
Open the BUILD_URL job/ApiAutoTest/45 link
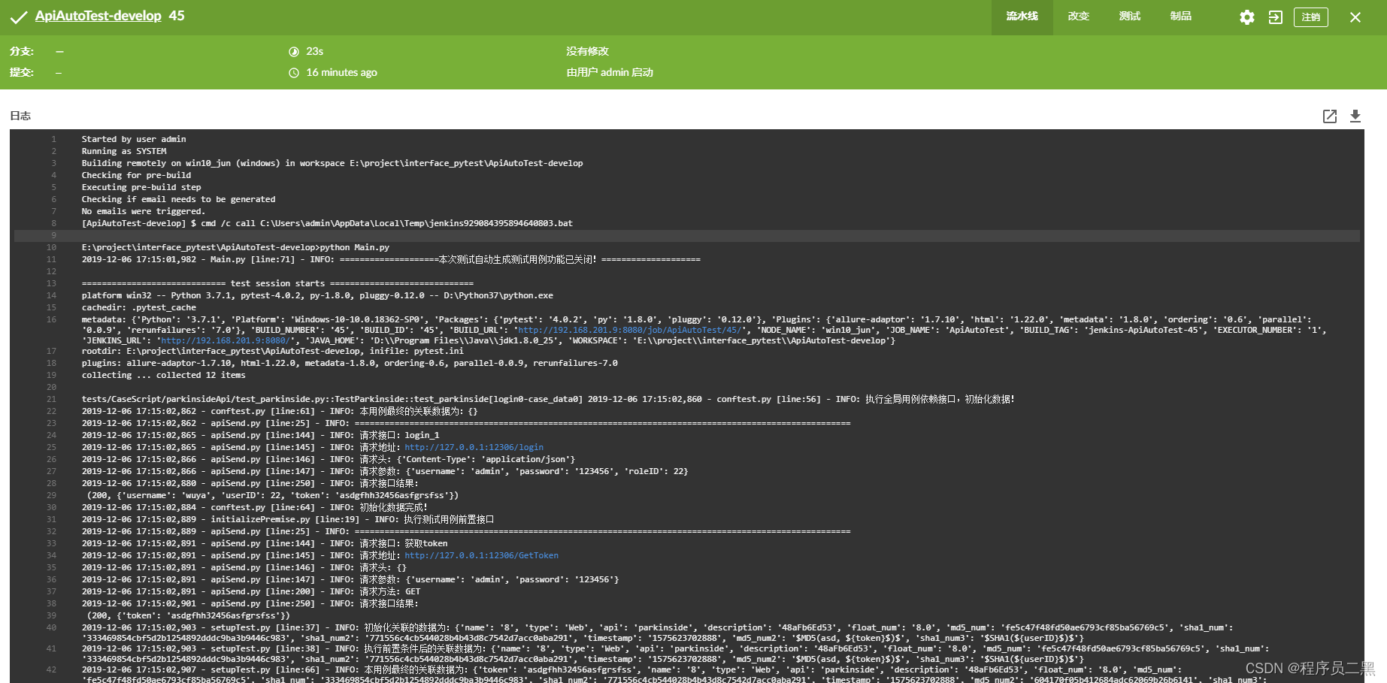[630, 330]
